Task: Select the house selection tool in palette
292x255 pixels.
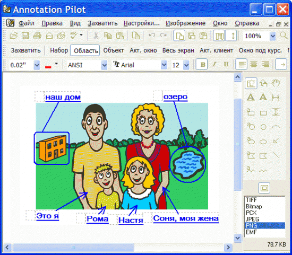Action: click(251, 83)
